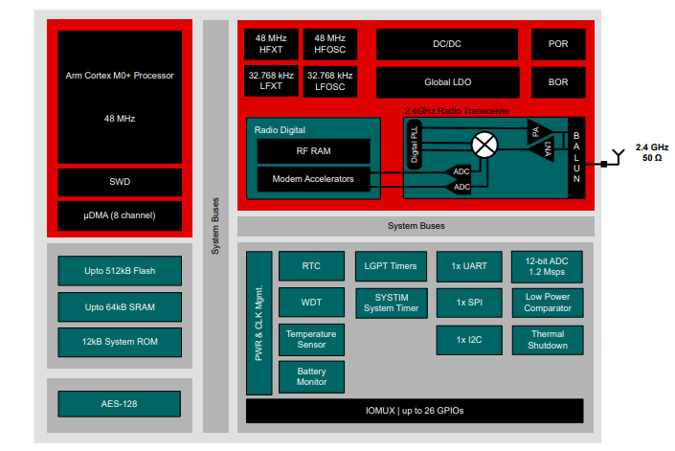Click the IOMUX up to 26 GPIOs bar
The height and width of the screenshot is (451, 675).
pos(415,411)
